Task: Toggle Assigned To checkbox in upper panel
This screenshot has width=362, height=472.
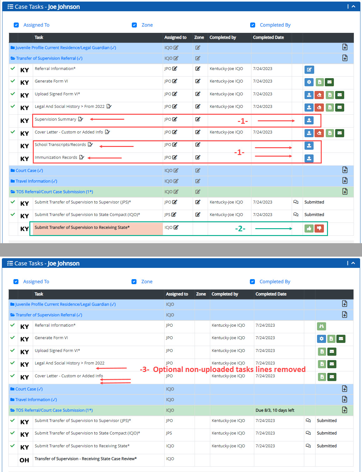Action: [16, 25]
